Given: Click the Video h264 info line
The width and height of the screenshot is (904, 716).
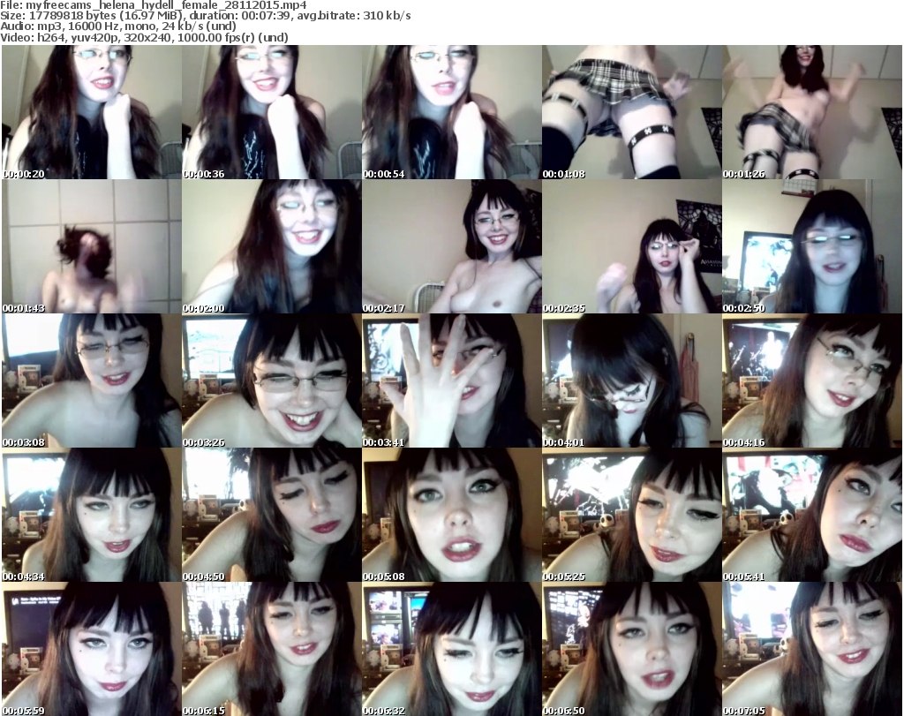Looking at the screenshot, I should [x=144, y=37].
